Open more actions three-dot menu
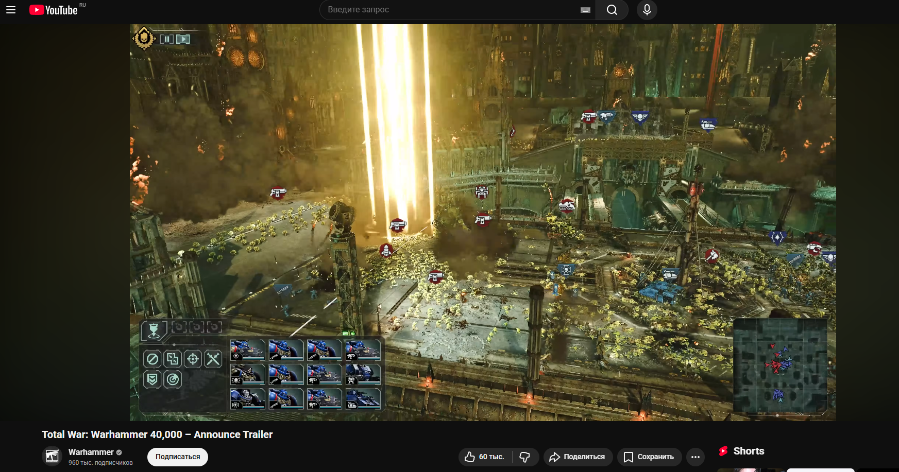Image resolution: width=899 pixels, height=472 pixels. [x=696, y=457]
